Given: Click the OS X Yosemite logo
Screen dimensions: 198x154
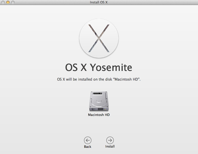Looking at the screenshot, I should pos(99,38).
